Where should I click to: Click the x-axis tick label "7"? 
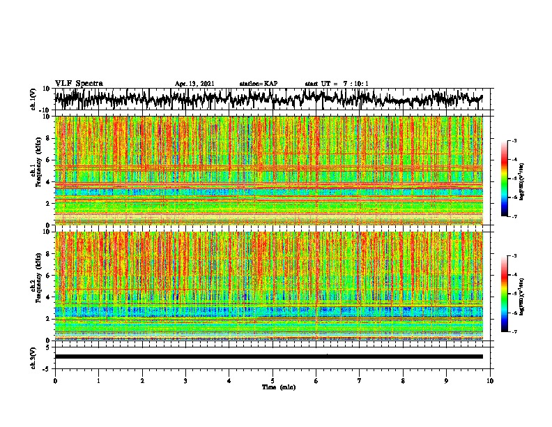(x=360, y=381)
